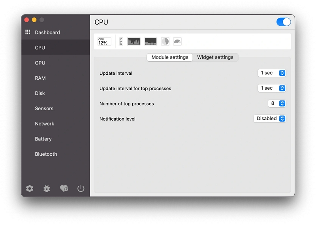Viewport: 316px width, 225px height.
Task: Minimize the window with yellow button
Action: click(x=34, y=20)
